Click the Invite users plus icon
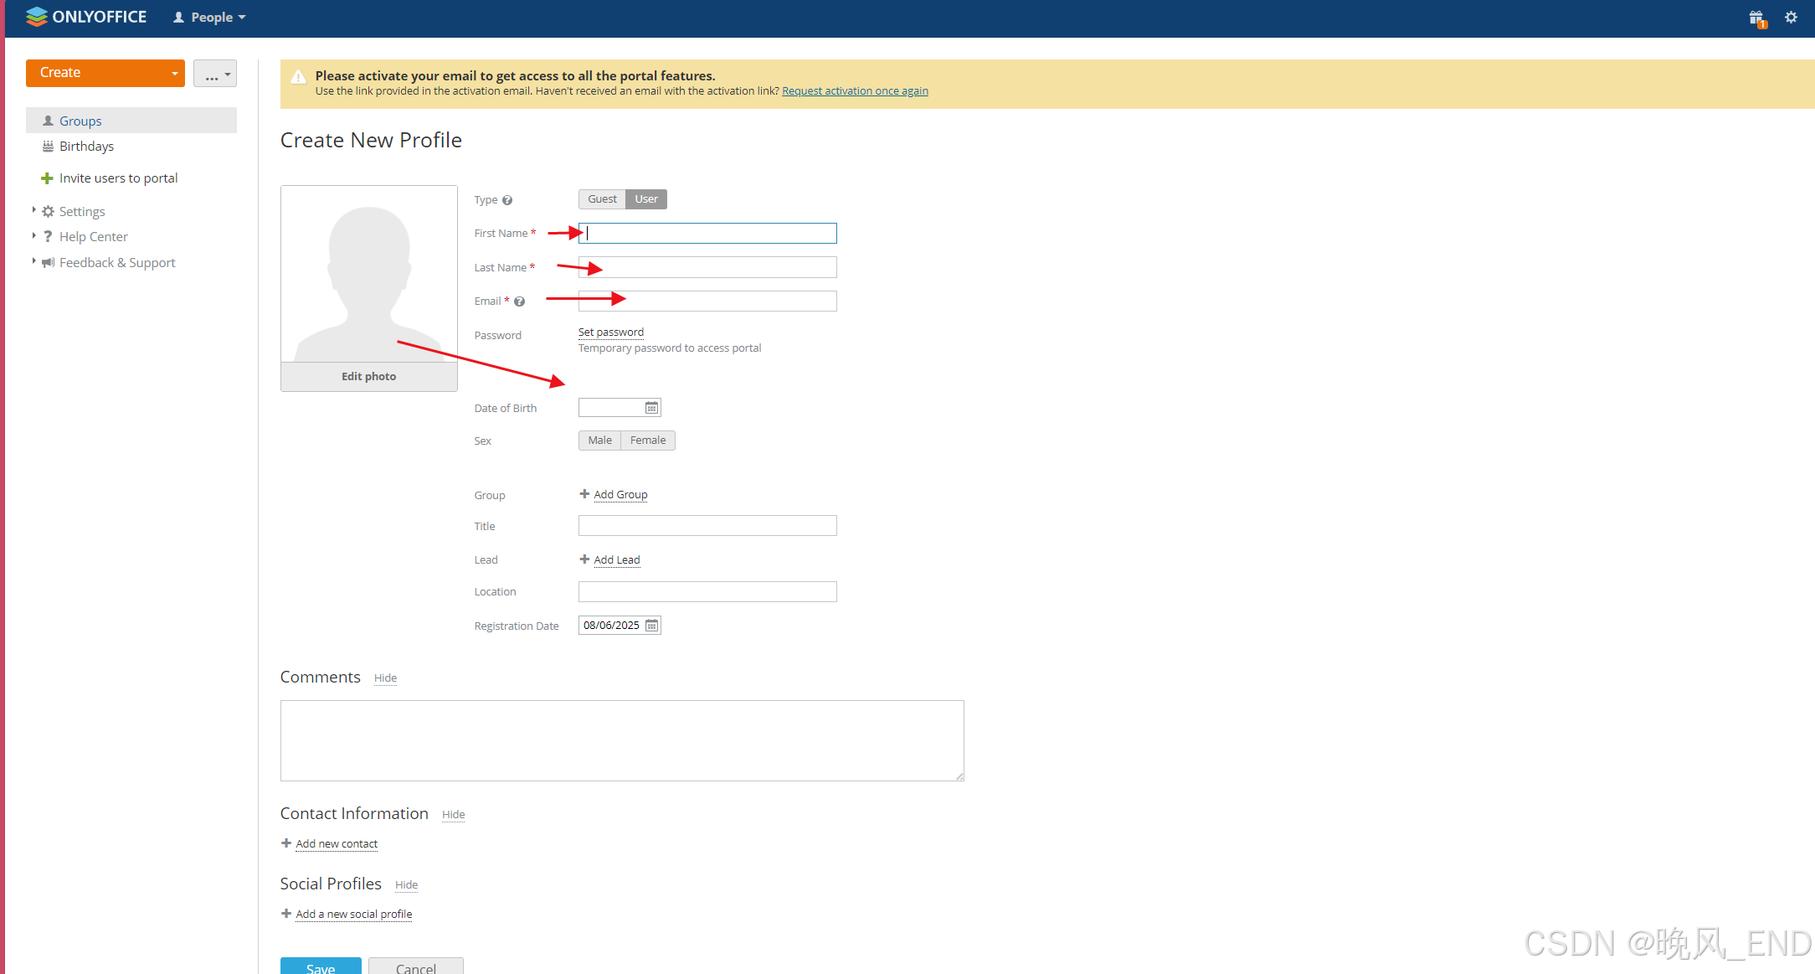1815x974 pixels. coord(47,178)
